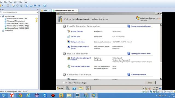
Task: Open Customizing your server help link
Action: [139, 75]
